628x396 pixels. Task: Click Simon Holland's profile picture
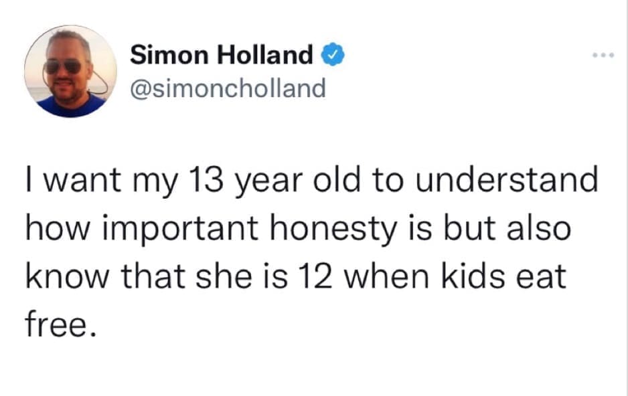(70, 72)
